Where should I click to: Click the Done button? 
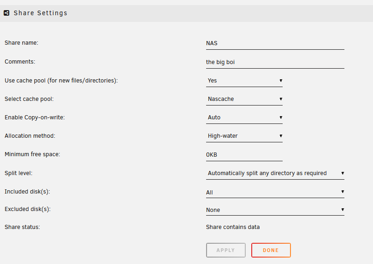coord(271,250)
